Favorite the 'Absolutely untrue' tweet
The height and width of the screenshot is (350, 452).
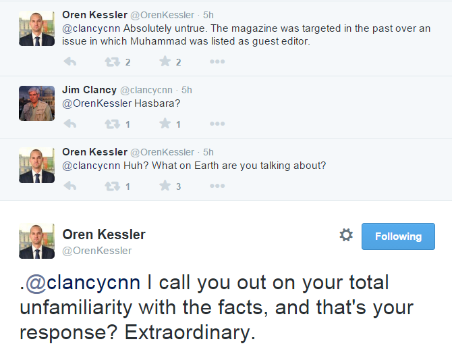pyautogui.click(x=165, y=61)
